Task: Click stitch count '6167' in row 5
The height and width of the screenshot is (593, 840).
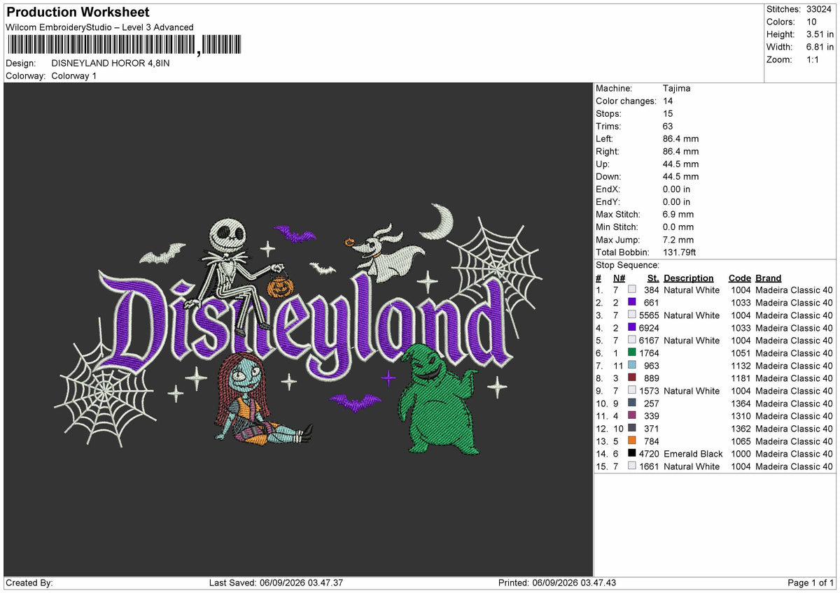Action: [649, 341]
